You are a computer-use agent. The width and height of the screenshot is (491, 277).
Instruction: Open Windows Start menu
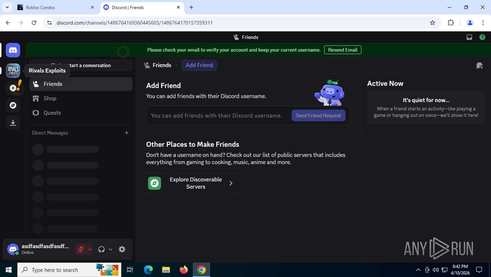(x=8, y=270)
